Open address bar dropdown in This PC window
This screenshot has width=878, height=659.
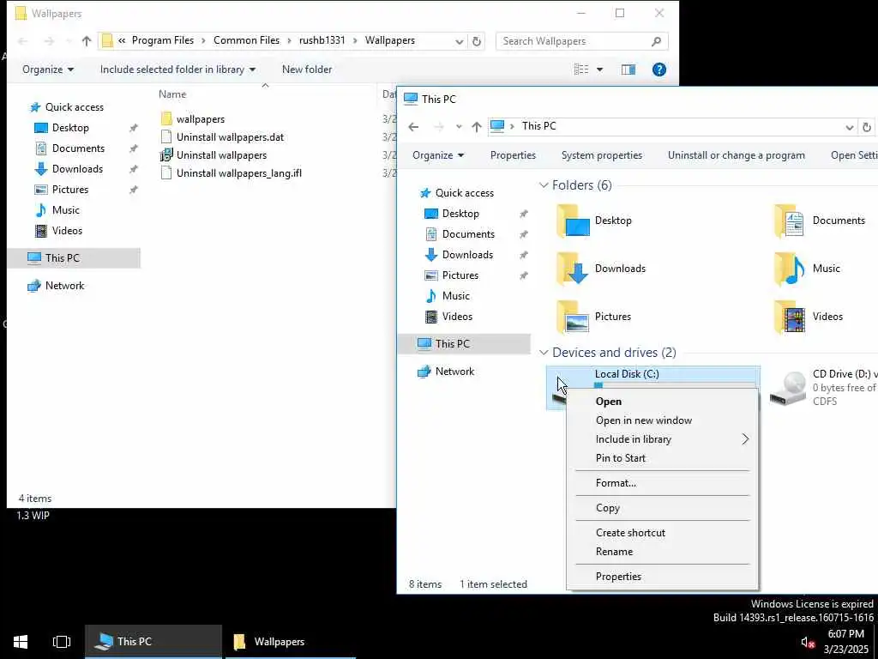click(x=850, y=127)
